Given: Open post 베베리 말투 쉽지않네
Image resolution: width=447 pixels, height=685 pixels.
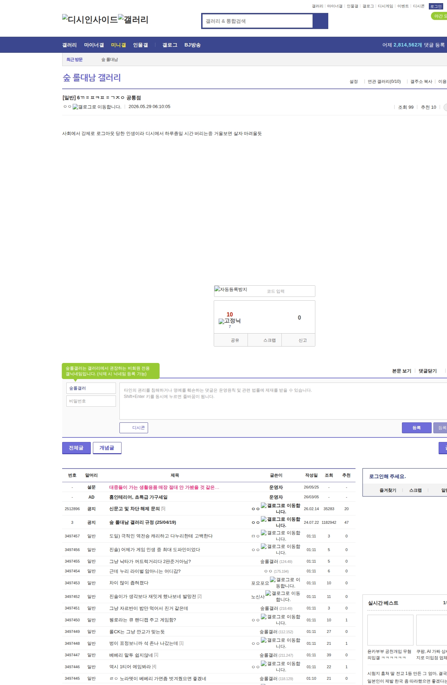Looking at the screenshot, I should [131, 655].
